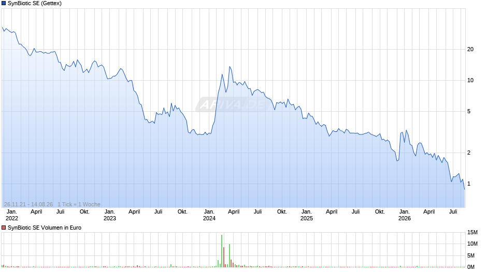This screenshot has width=487, height=272.
Task: Click the volume axis label '5M'
Action: coord(471,255)
